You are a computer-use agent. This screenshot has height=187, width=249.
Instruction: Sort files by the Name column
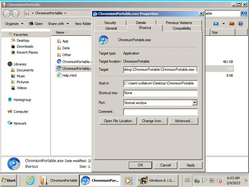coord(71,32)
